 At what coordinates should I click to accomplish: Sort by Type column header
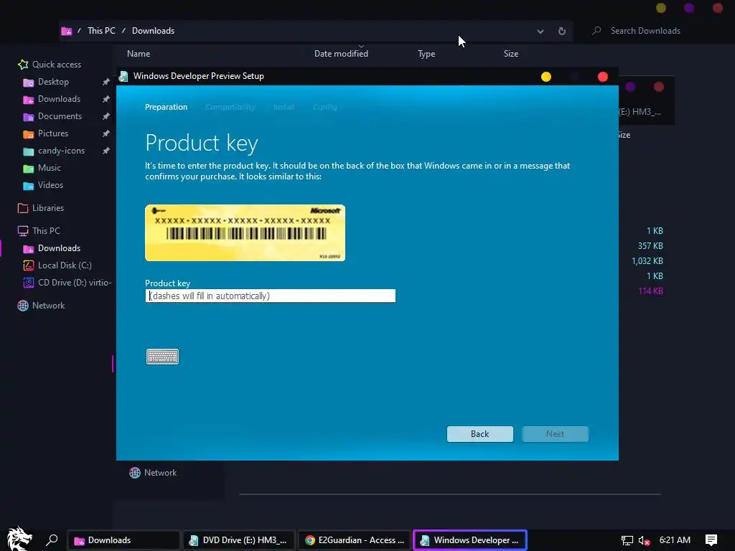426,54
